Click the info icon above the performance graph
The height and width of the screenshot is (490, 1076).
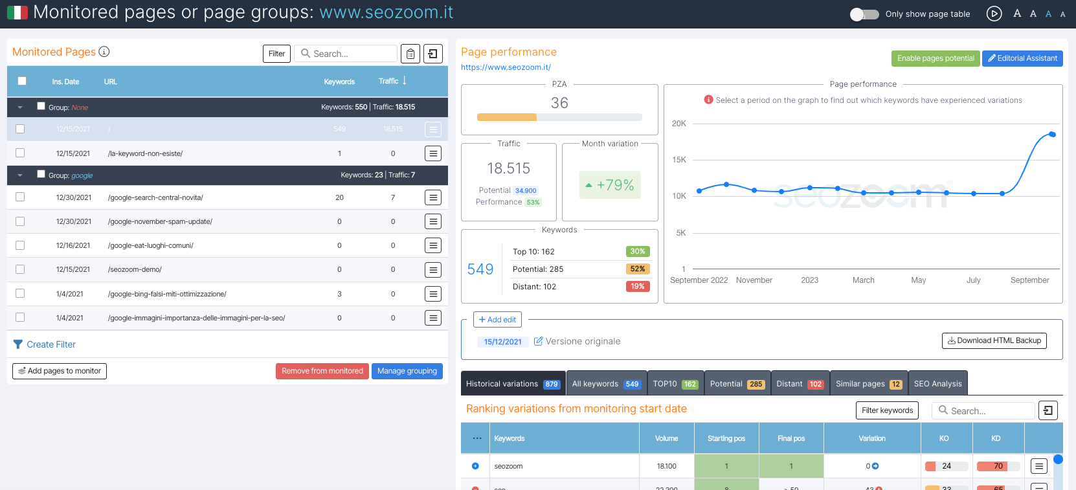(709, 100)
